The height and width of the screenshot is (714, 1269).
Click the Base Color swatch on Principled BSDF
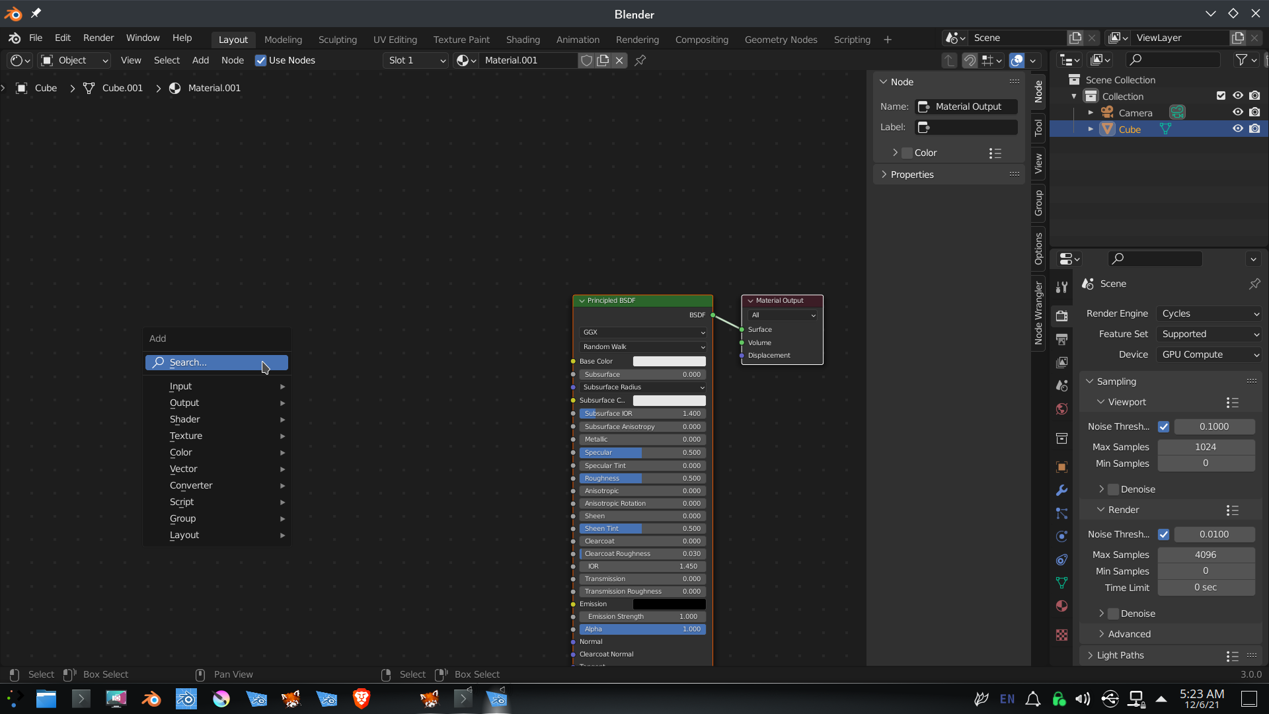(x=669, y=361)
